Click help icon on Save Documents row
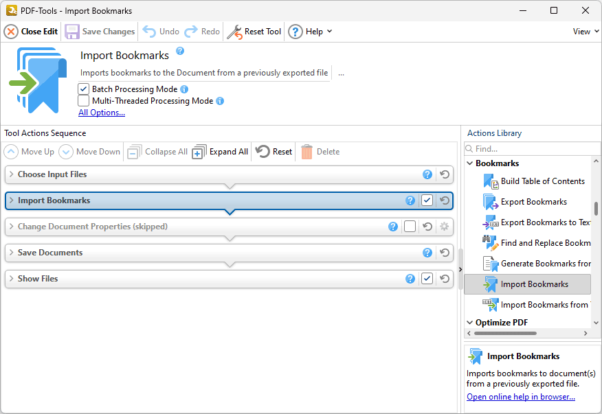602x414 pixels. pyautogui.click(x=427, y=253)
